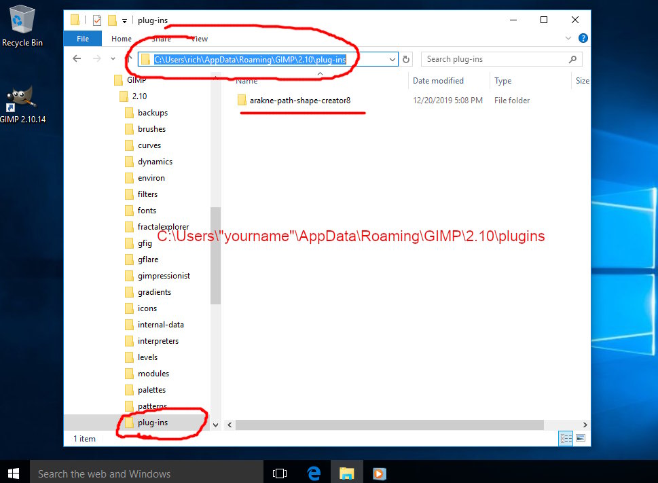Click the navigation pane scroll-down arrow
658x483 pixels.
(215, 425)
